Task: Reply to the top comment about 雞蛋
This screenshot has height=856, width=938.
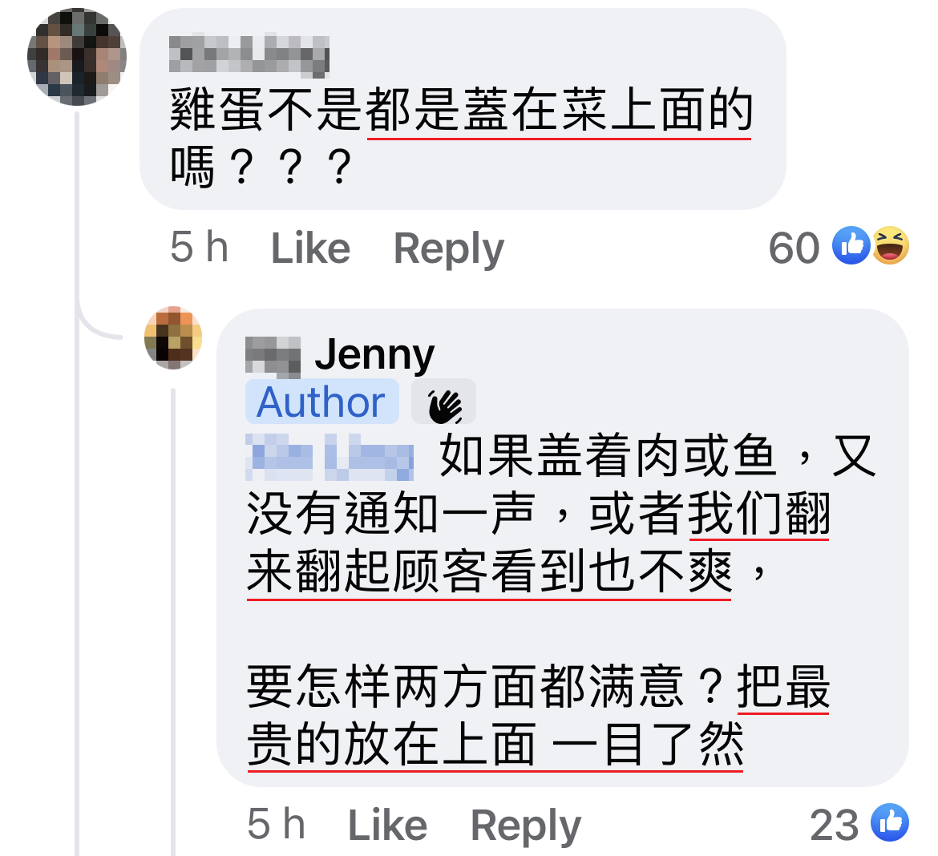Action: 449,248
